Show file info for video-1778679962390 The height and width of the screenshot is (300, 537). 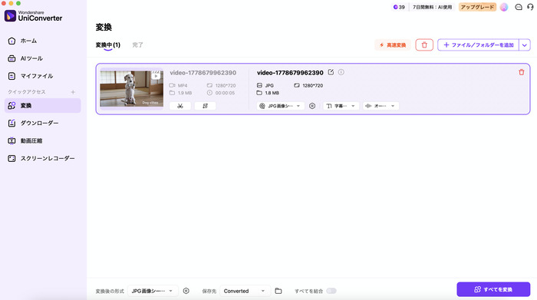pos(341,72)
